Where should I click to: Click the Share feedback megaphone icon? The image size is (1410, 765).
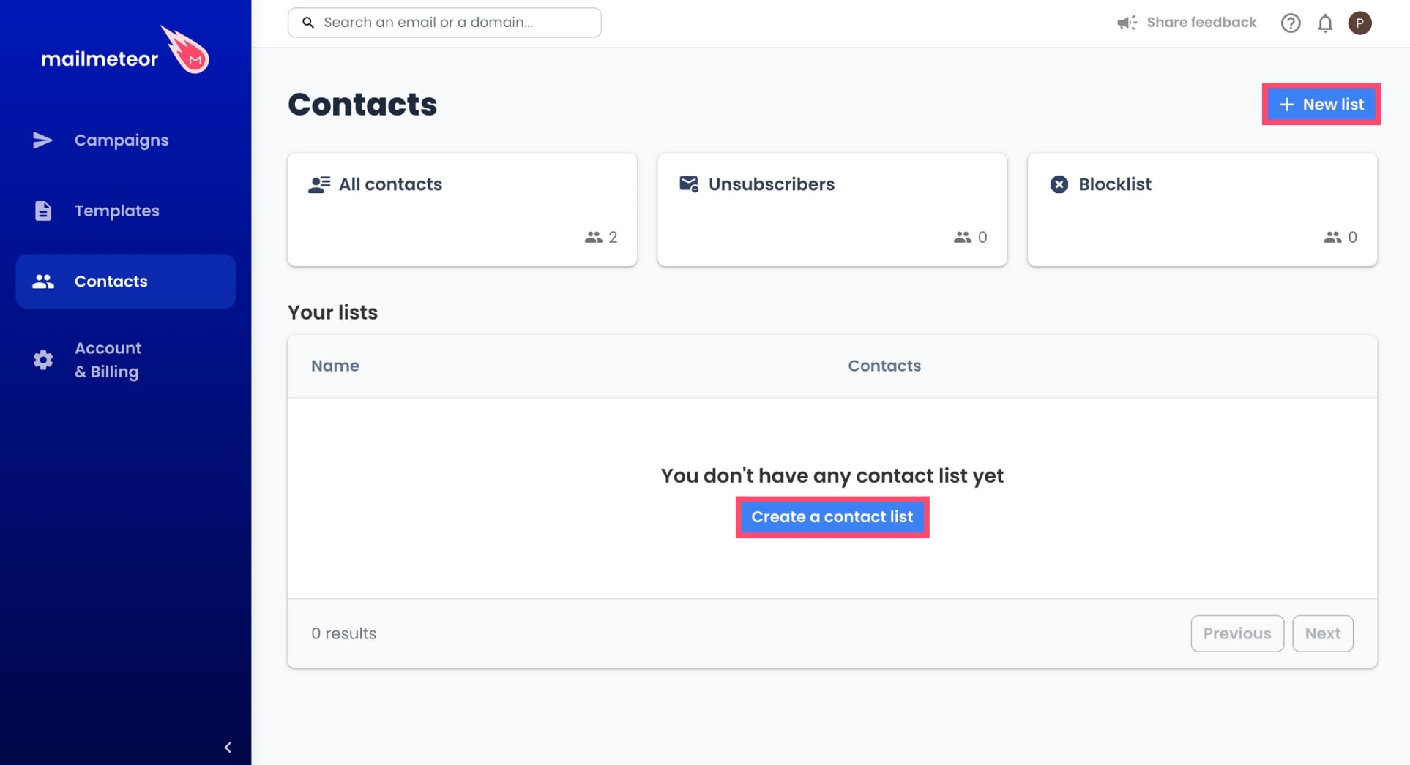(x=1127, y=23)
